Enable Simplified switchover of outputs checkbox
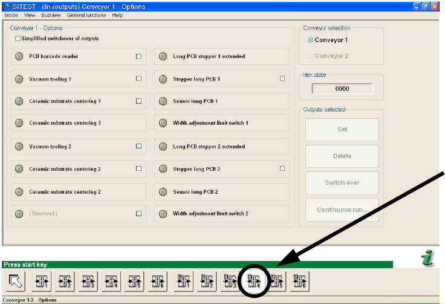The height and width of the screenshot is (304, 445). pyautogui.click(x=18, y=38)
